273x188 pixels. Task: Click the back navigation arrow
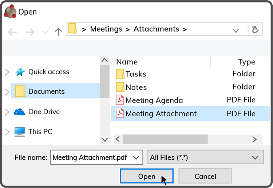point(12,32)
